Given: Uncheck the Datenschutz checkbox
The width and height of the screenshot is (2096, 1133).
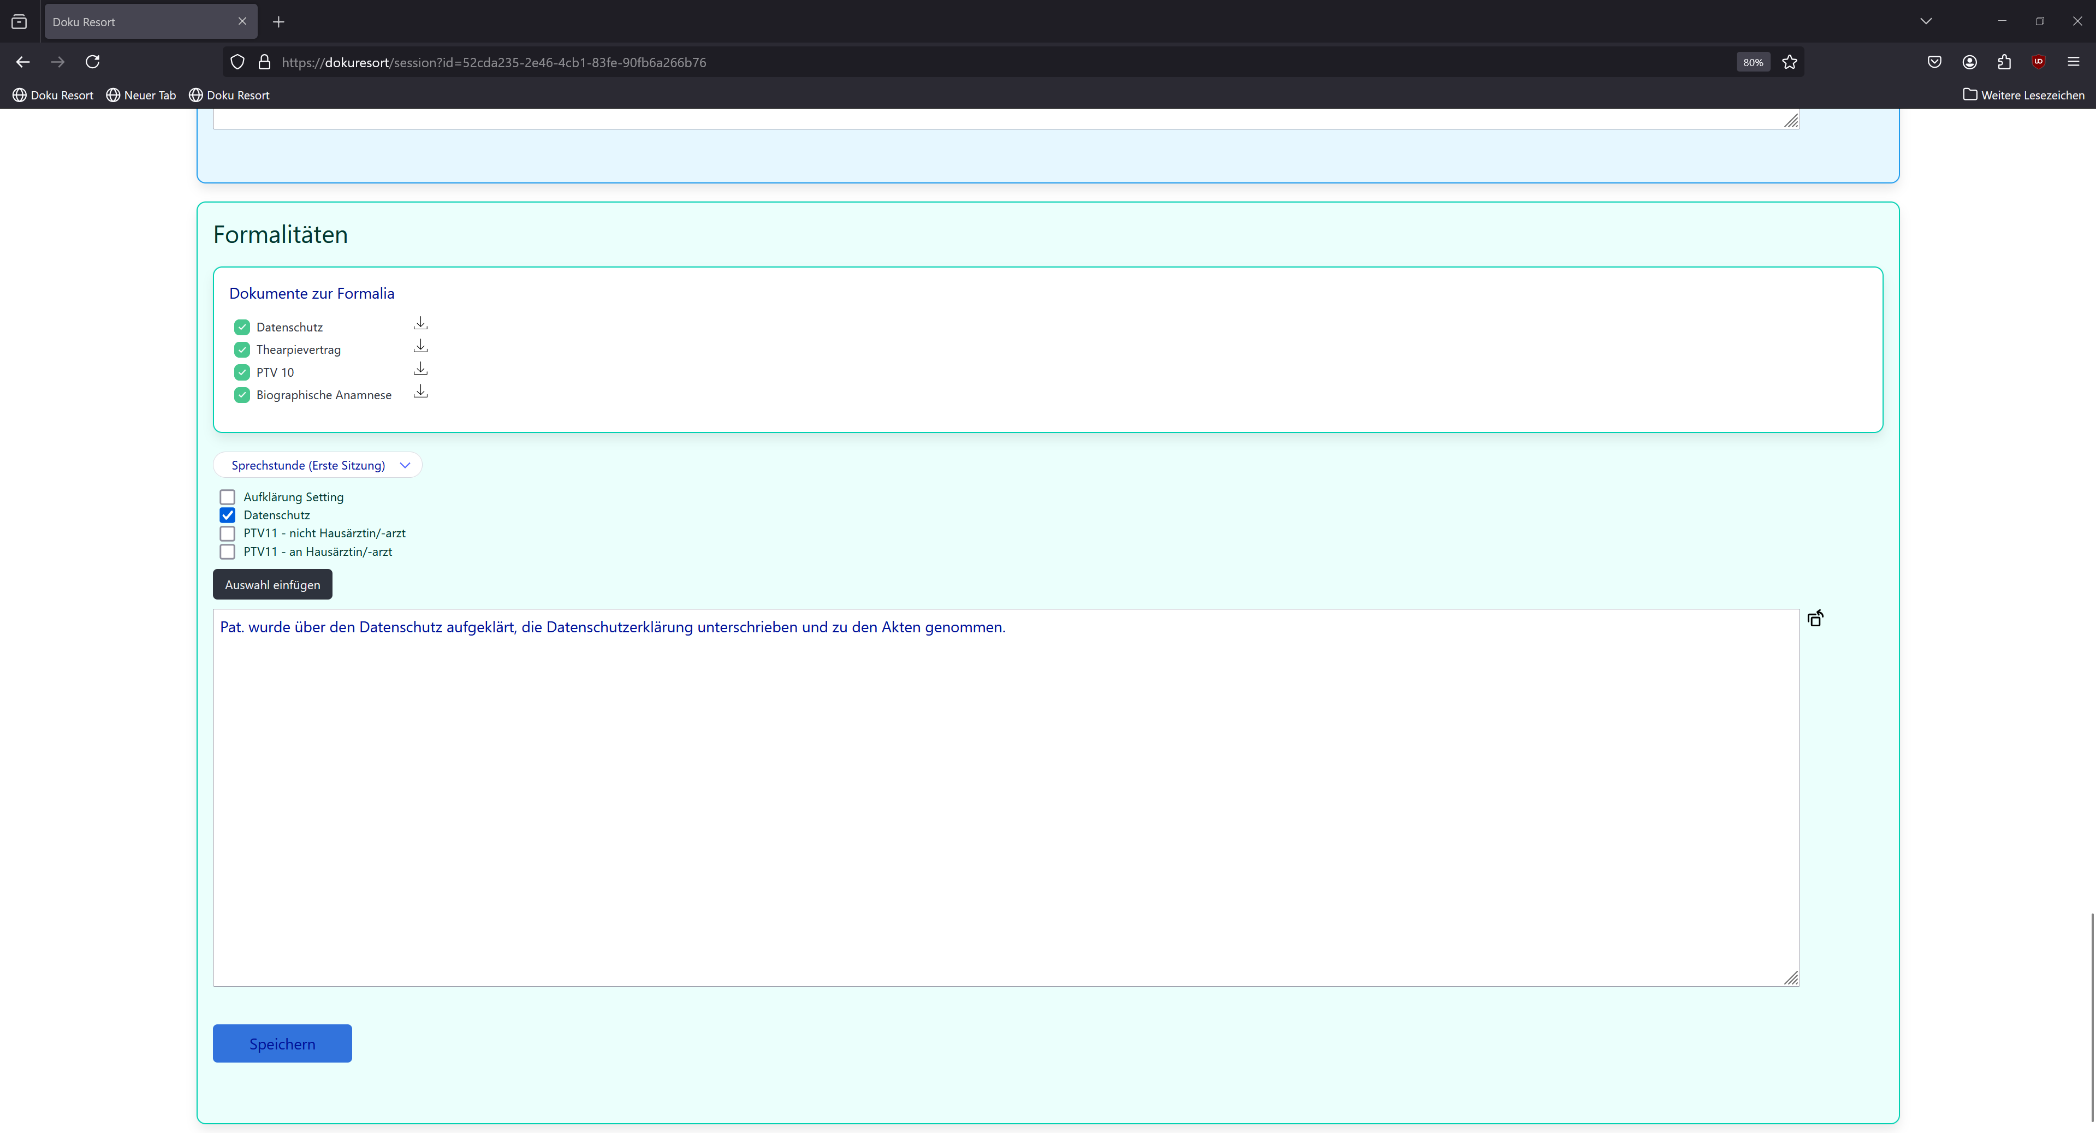Looking at the screenshot, I should 228,515.
